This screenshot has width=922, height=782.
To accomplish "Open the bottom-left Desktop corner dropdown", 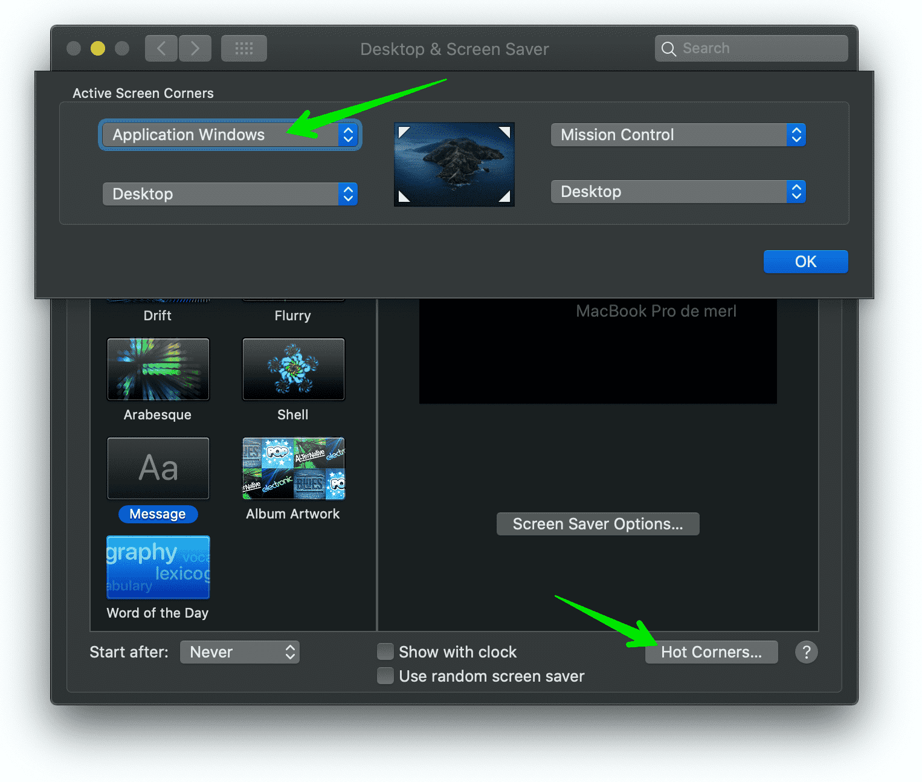I will [x=230, y=194].
